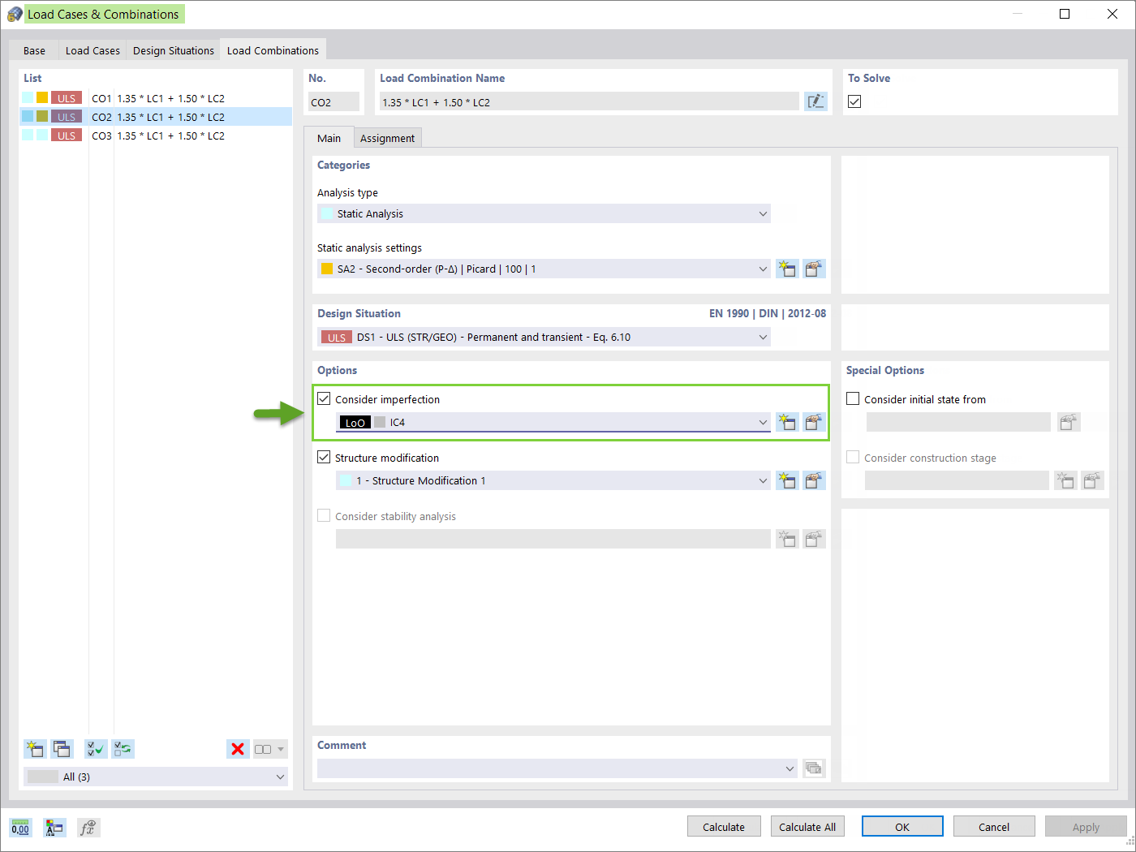Edit static analysis settings SA2 icon
1136x852 pixels.
(814, 269)
